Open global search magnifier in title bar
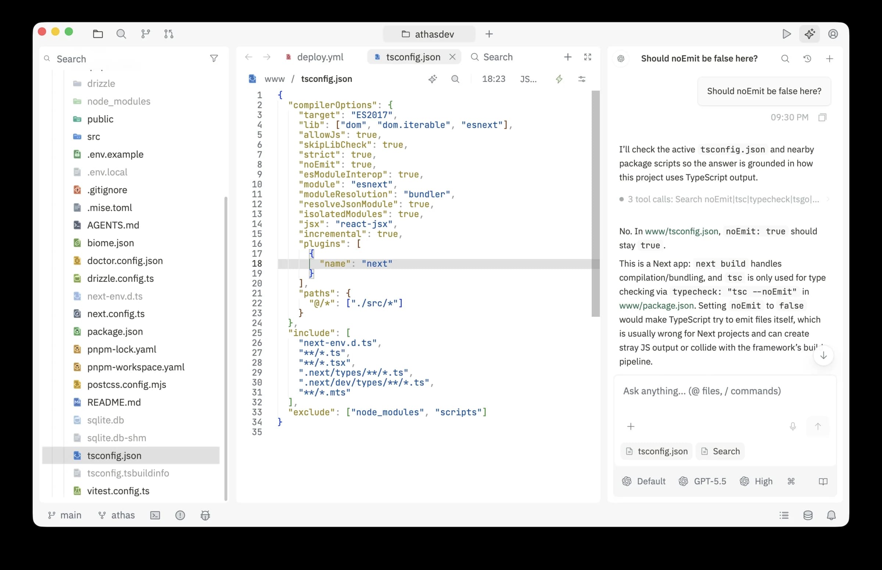The width and height of the screenshot is (882, 570). (x=121, y=34)
